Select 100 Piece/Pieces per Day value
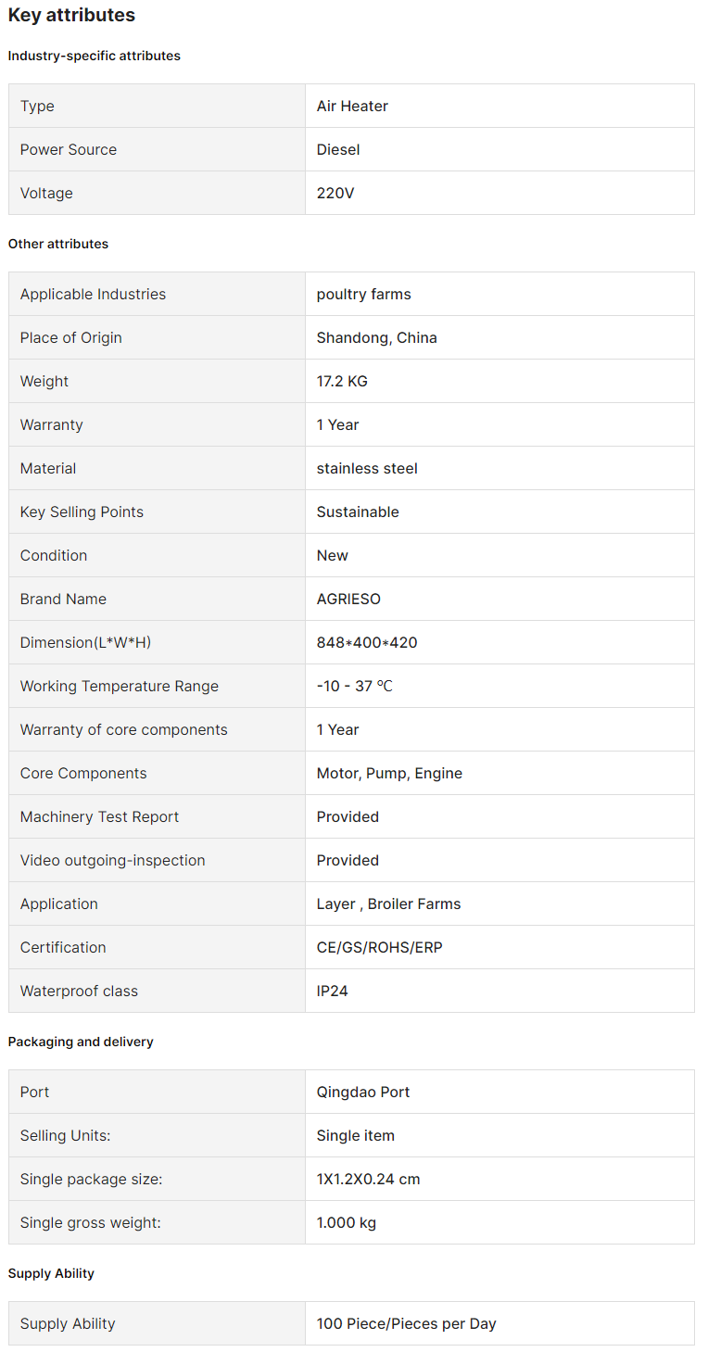Image resolution: width=708 pixels, height=1352 pixels. [x=406, y=1323]
